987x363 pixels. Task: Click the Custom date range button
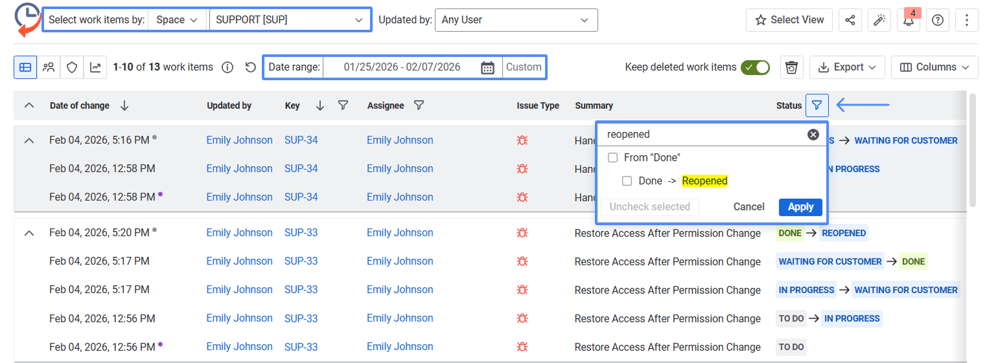click(524, 67)
